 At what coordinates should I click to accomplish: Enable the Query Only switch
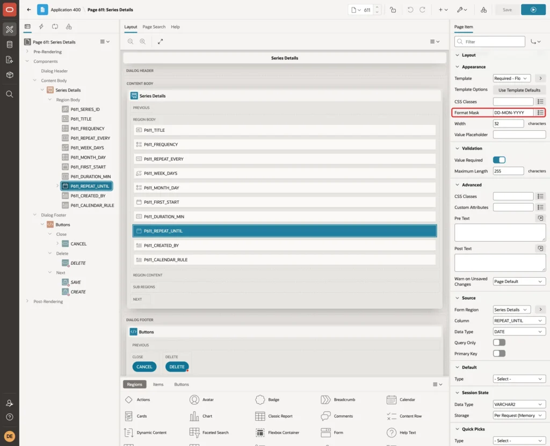tap(499, 343)
